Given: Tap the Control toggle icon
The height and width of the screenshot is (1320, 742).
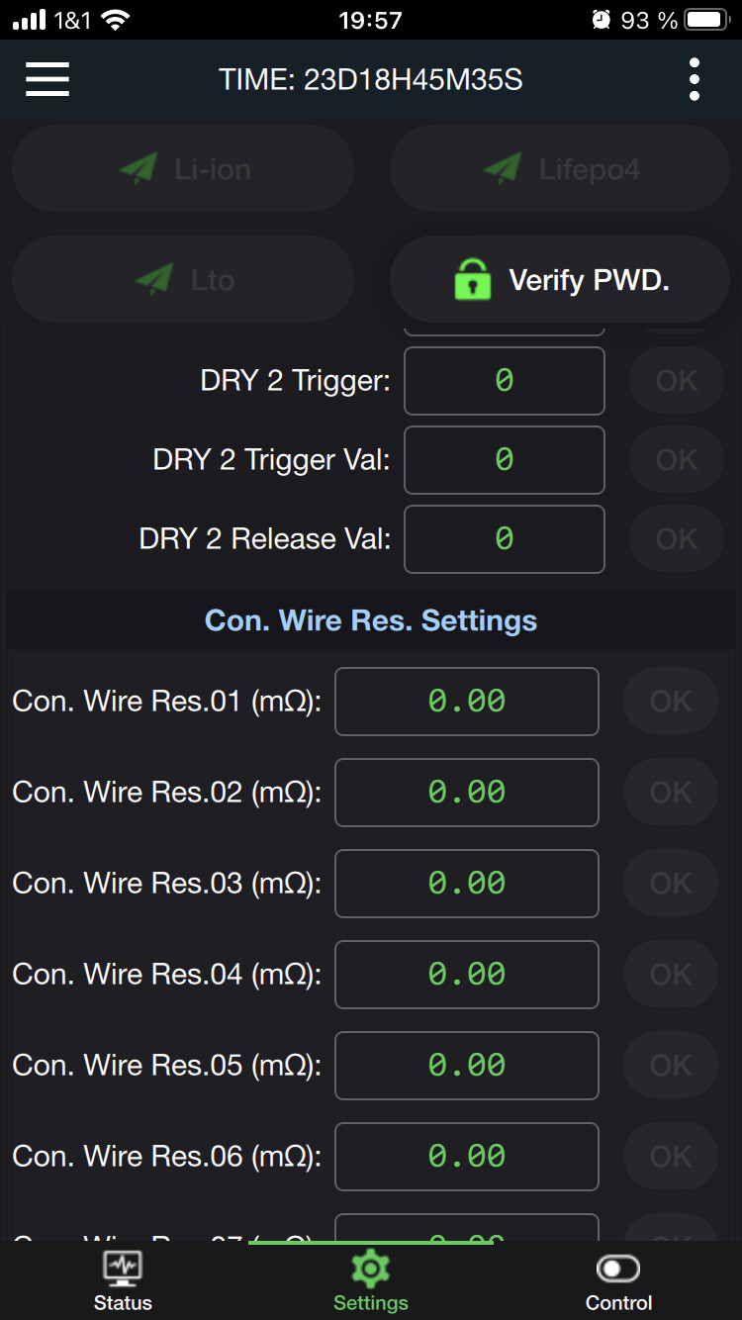Looking at the screenshot, I should 618,1268.
